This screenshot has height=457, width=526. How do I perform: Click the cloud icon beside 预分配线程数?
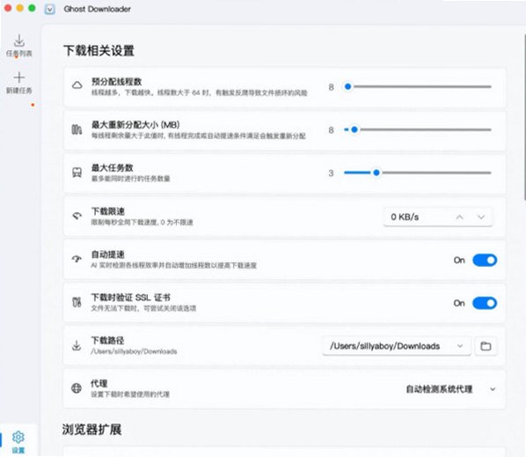[77, 85]
